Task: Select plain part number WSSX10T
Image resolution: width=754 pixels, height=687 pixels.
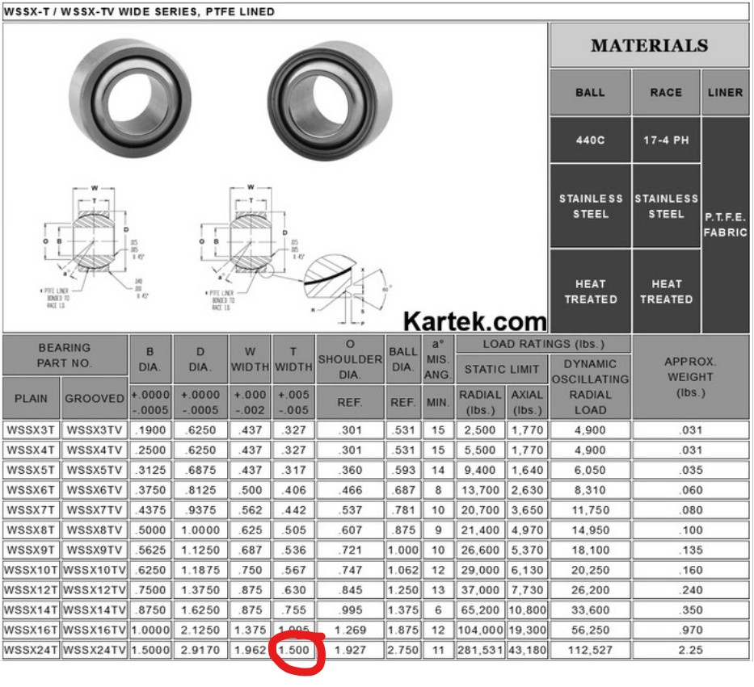Action: point(32,570)
